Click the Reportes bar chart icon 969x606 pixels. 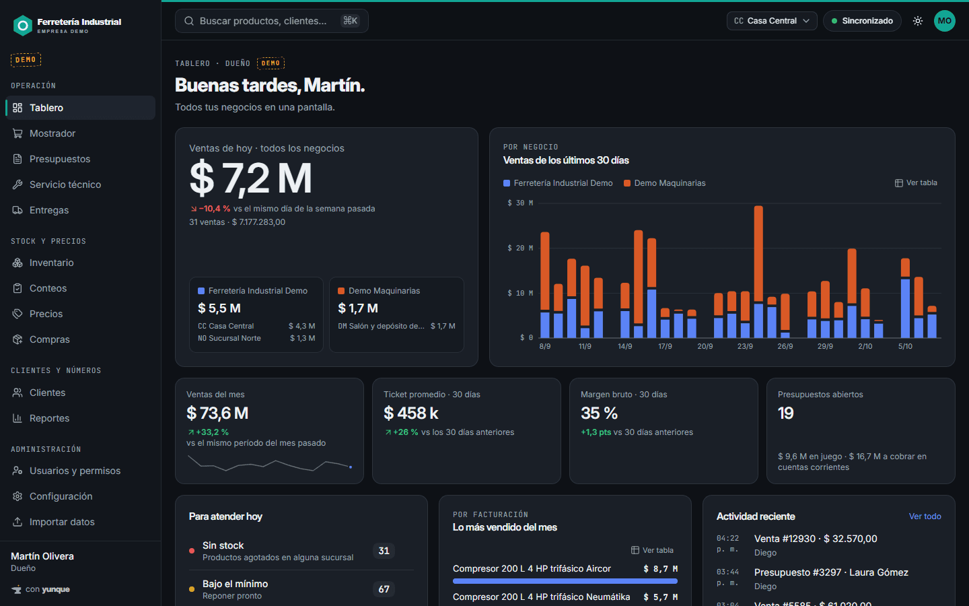(17, 418)
